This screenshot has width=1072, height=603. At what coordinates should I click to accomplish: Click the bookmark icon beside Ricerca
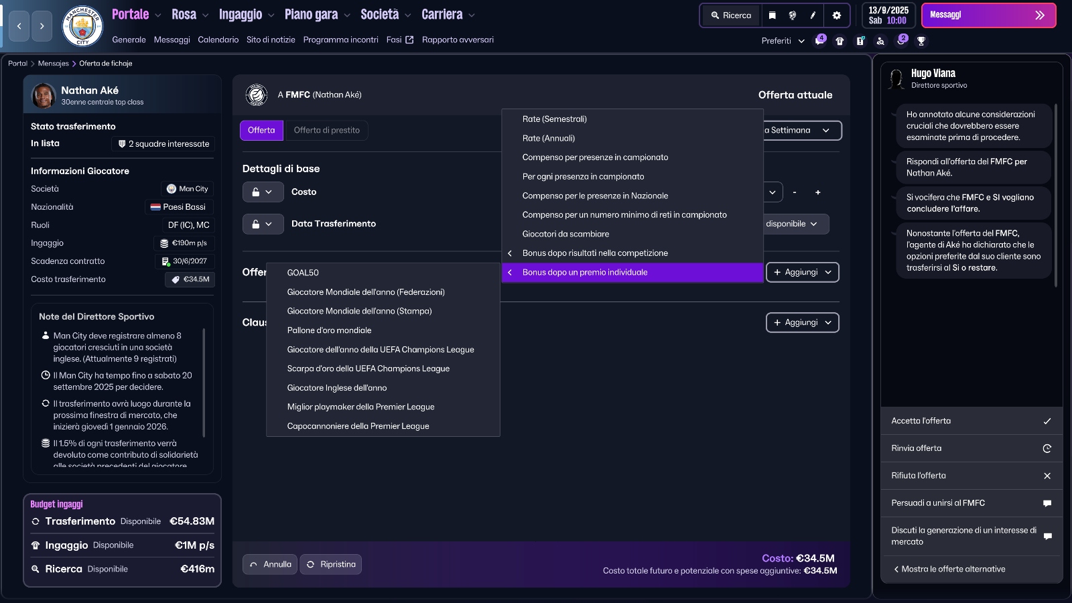773,15
